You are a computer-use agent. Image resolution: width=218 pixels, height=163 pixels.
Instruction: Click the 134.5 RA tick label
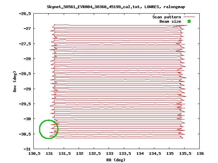click(x=155, y=153)
